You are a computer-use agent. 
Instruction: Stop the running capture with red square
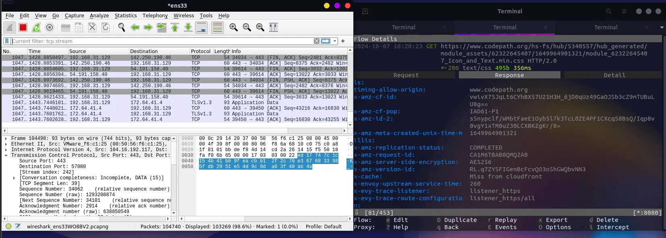pos(23,27)
